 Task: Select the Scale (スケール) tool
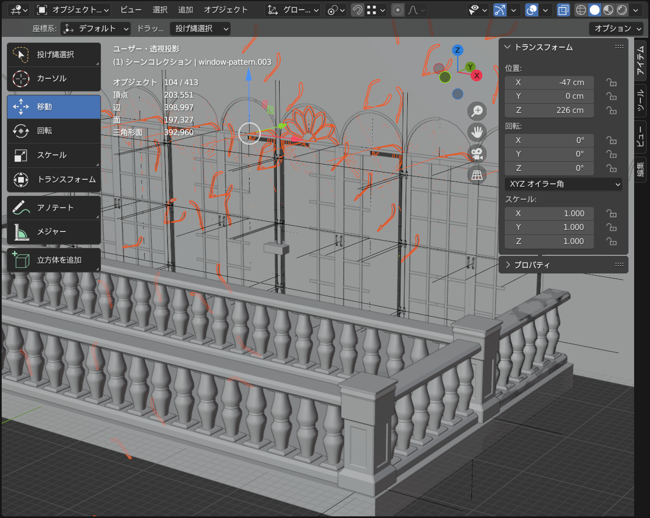54,155
